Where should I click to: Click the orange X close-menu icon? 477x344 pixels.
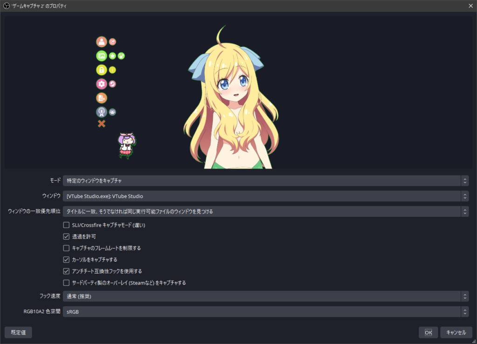pyautogui.click(x=102, y=124)
